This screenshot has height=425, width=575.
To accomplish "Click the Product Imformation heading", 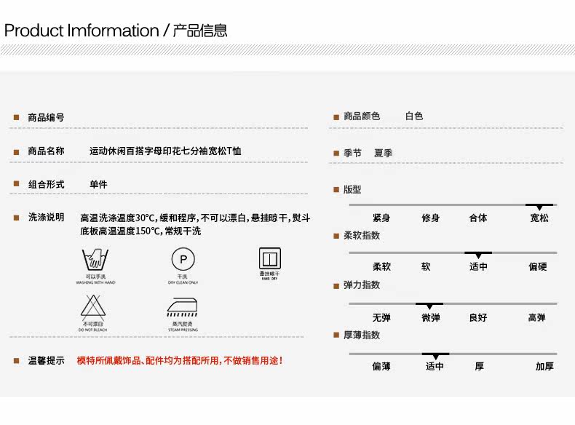I will click(116, 31).
